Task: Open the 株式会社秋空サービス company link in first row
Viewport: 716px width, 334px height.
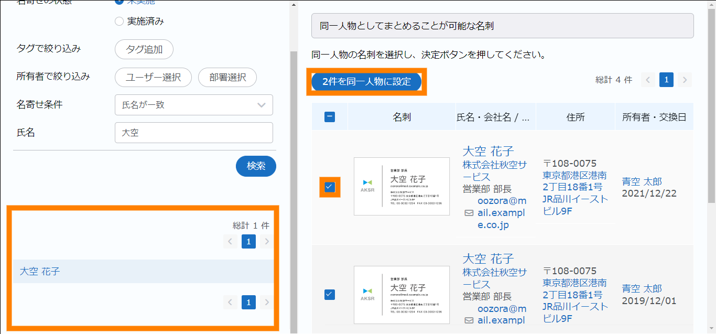Action: tap(494, 171)
